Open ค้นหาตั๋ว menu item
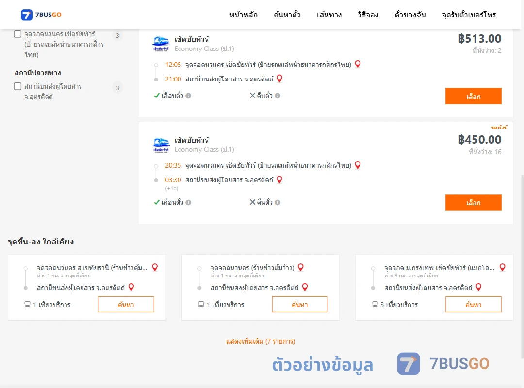524x388 pixels. click(x=287, y=15)
